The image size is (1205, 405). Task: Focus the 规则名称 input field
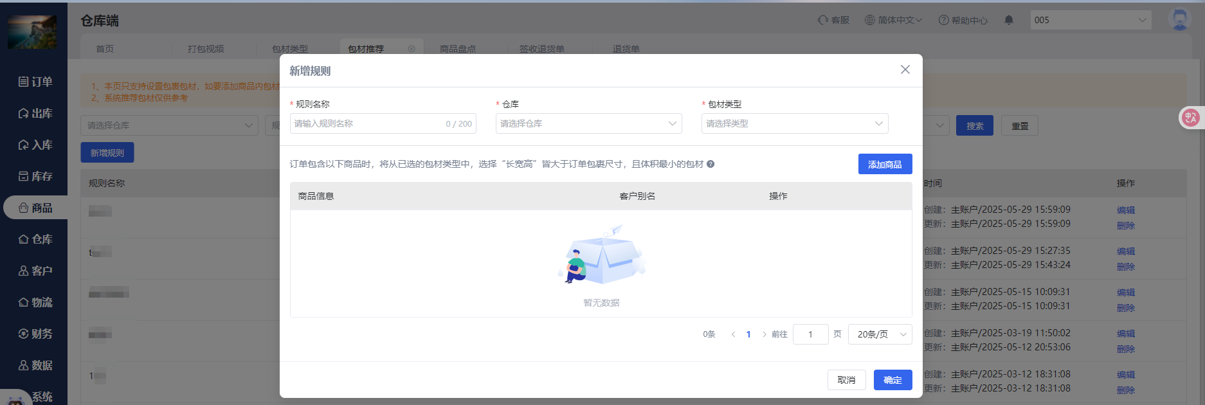click(367, 123)
